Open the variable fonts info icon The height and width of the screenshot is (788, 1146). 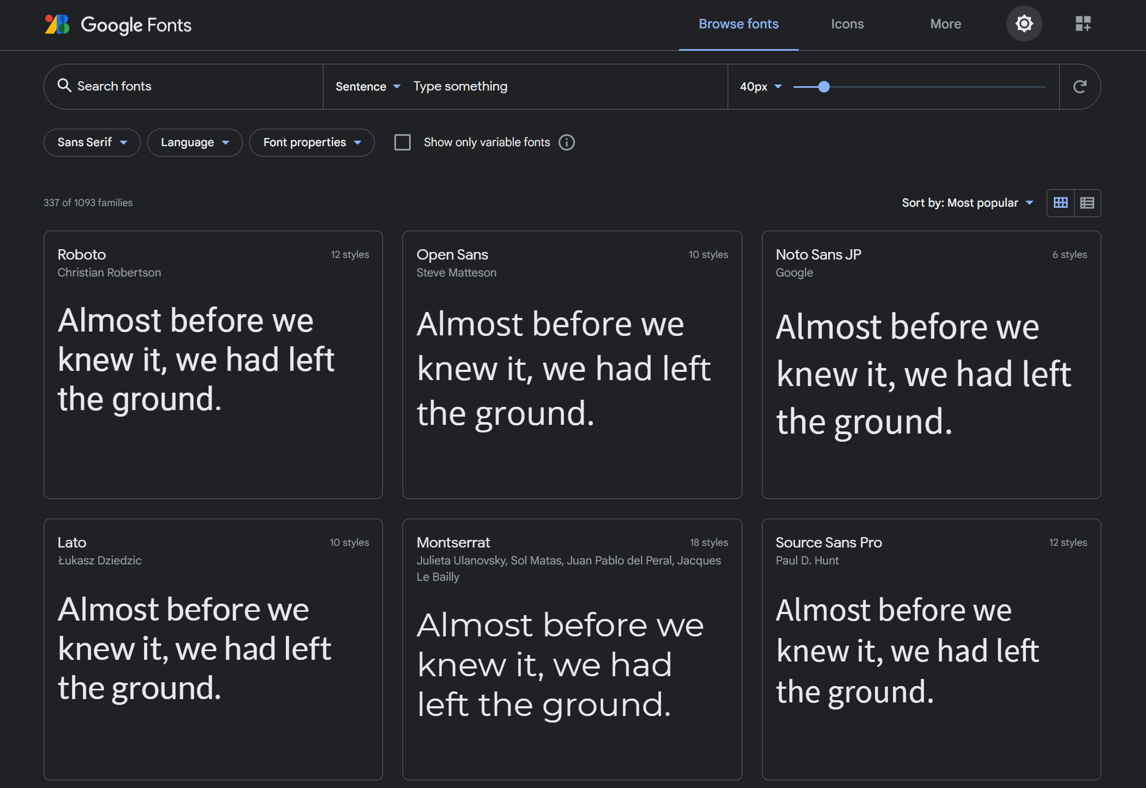tap(567, 142)
